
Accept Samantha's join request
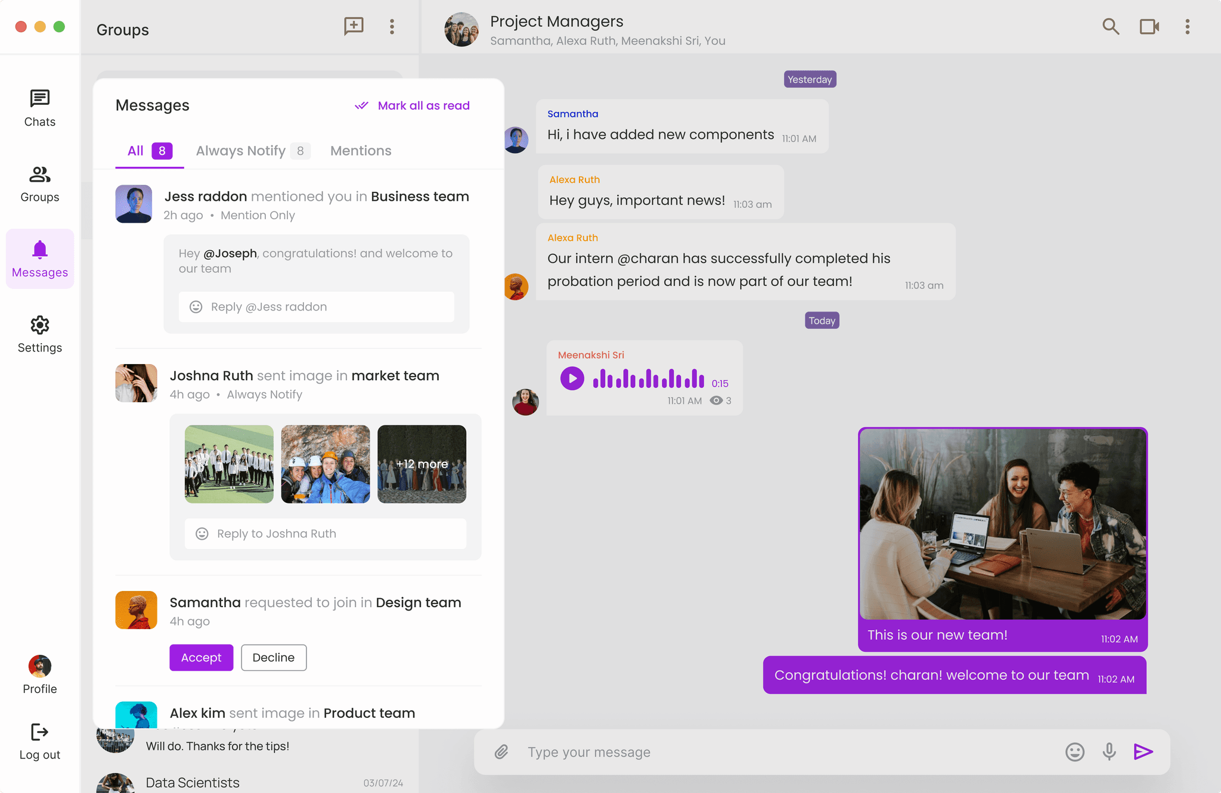pos(201,658)
